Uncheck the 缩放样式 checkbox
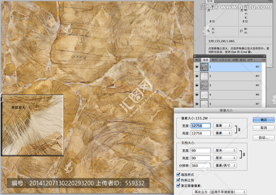The width and height of the screenshot is (276, 195). pos(178,174)
